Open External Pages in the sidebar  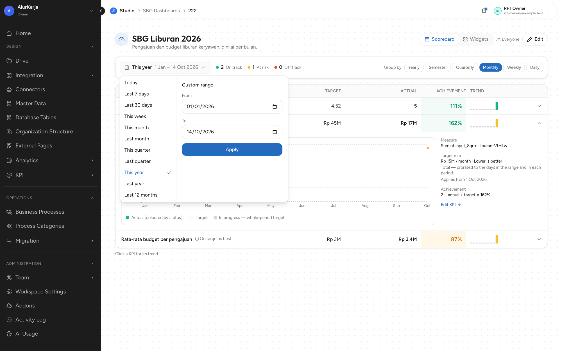tap(51, 145)
